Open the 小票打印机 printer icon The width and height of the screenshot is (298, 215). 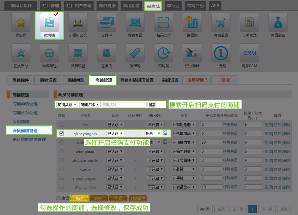coord(78,23)
